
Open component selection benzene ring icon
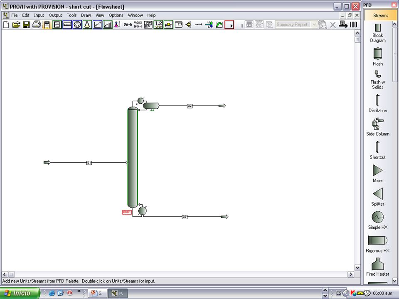click(77, 25)
